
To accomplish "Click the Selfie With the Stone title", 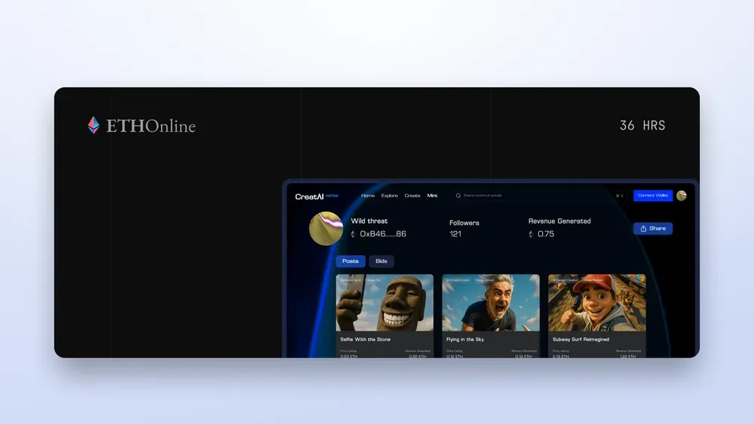I will [366, 340].
